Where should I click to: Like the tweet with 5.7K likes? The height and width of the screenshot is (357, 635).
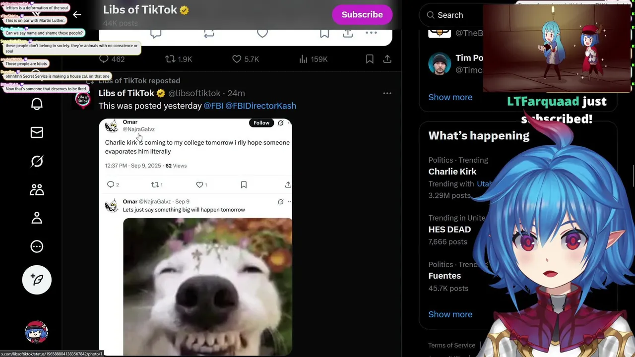click(246, 59)
